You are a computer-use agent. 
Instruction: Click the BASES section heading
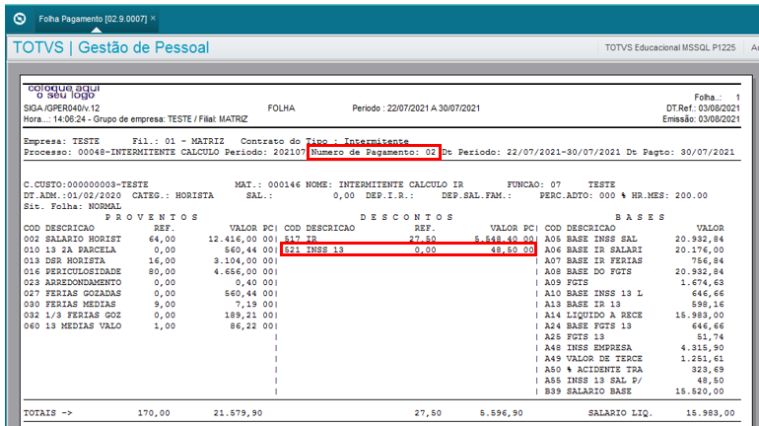pyautogui.click(x=640, y=217)
